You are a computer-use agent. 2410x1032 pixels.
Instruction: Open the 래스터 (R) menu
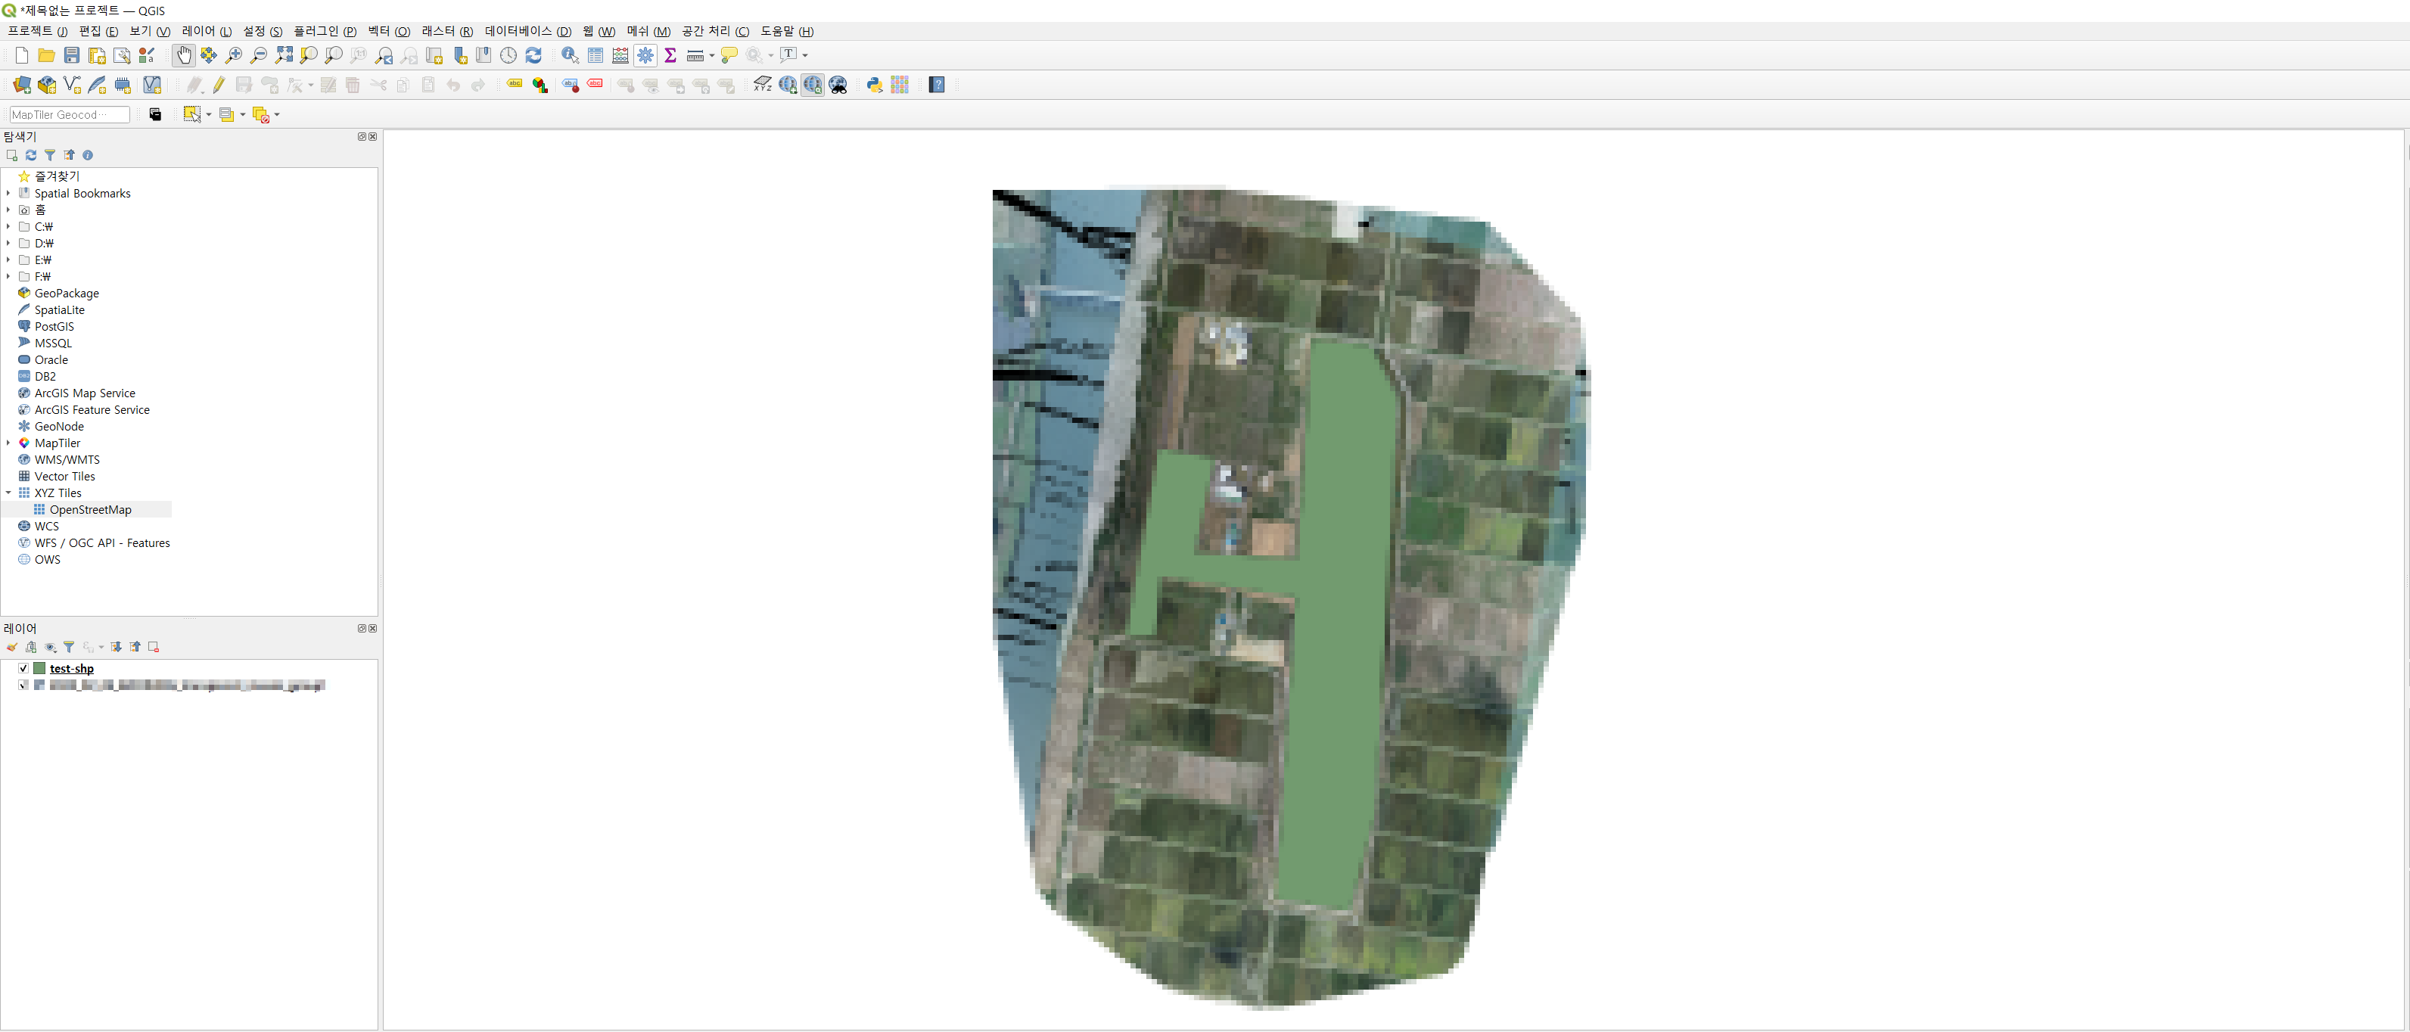click(446, 31)
